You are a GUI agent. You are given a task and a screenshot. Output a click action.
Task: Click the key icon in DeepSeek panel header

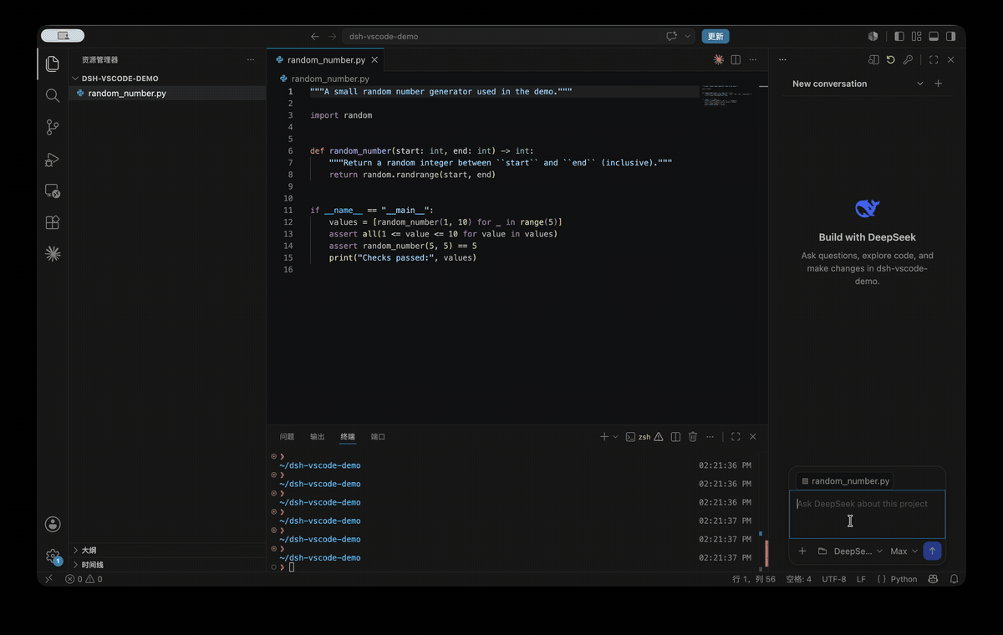[908, 60]
